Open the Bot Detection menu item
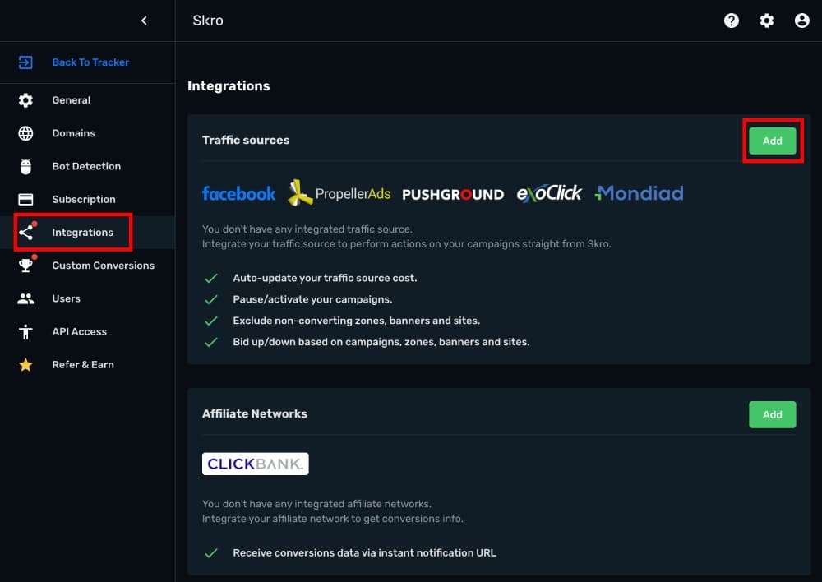Screen dimensions: 822x582 (x=86, y=166)
